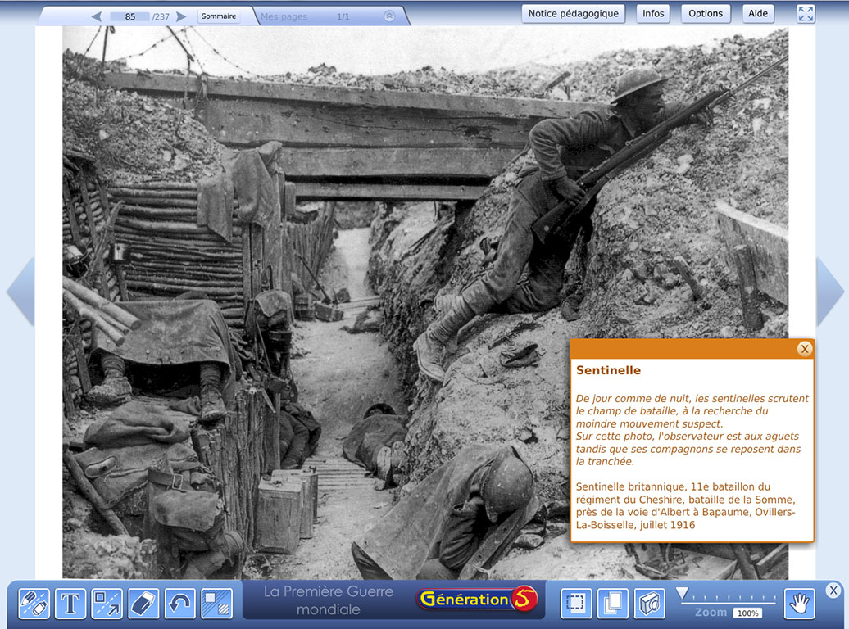The image size is (849, 629).
Task: Select the pencil drawing tool
Action: coord(34,604)
